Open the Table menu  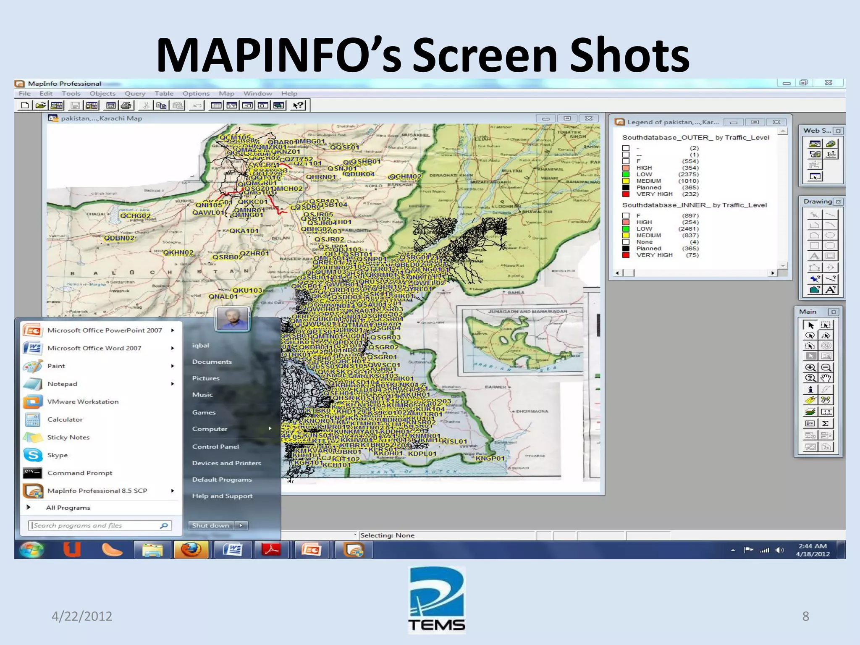(x=164, y=93)
